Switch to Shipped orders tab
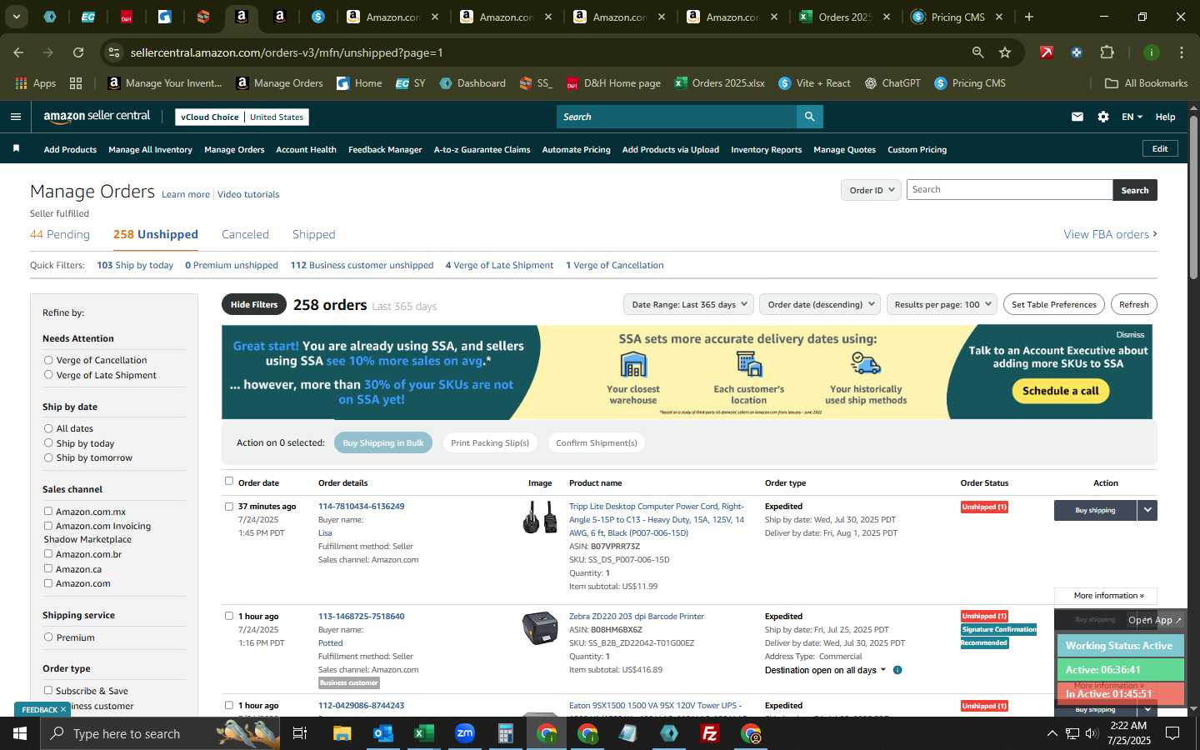Viewport: 1200px width, 750px height. coord(314,234)
